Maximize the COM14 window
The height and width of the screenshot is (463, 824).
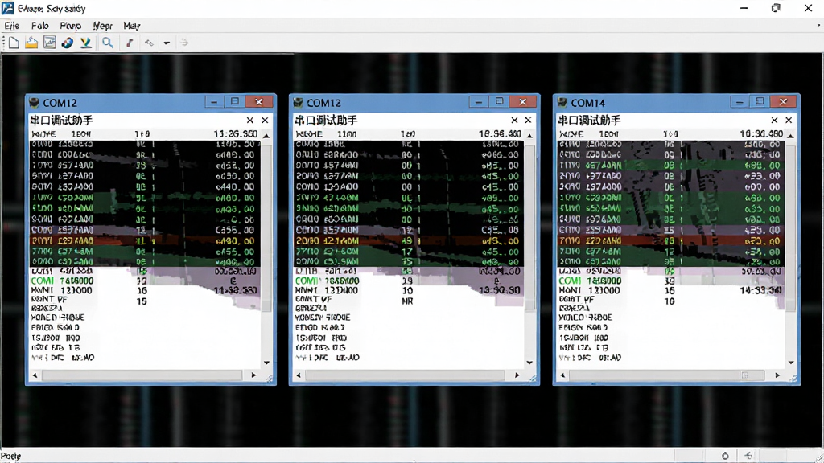pyautogui.click(x=760, y=101)
